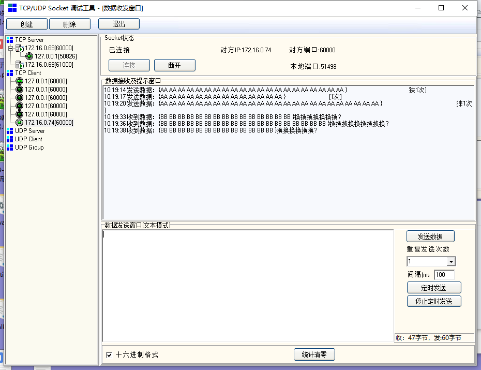Click the 统计清零 clear statistics button

314,354
